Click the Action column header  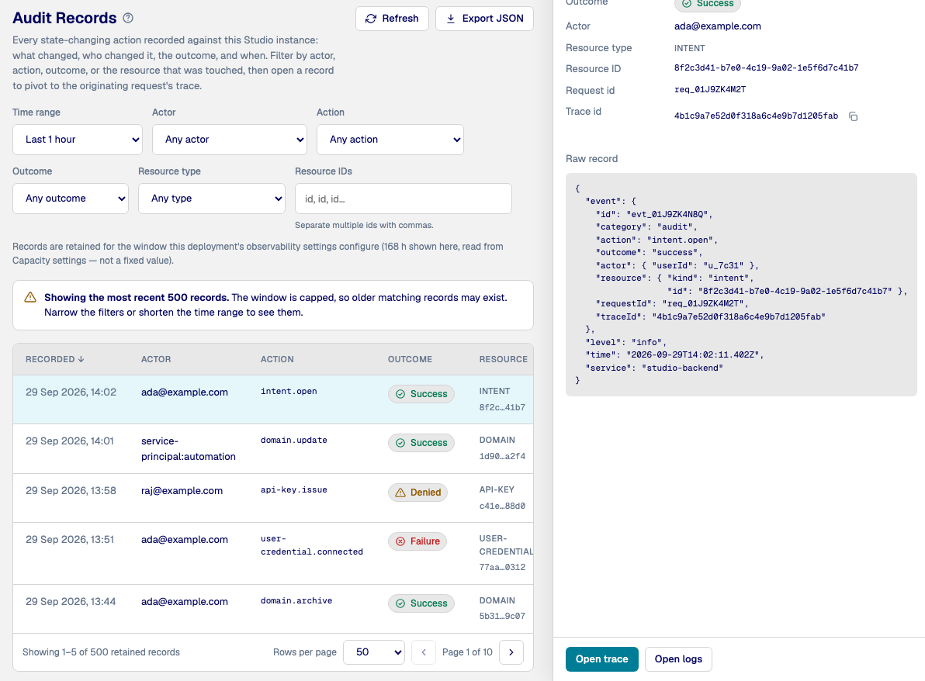tap(277, 359)
